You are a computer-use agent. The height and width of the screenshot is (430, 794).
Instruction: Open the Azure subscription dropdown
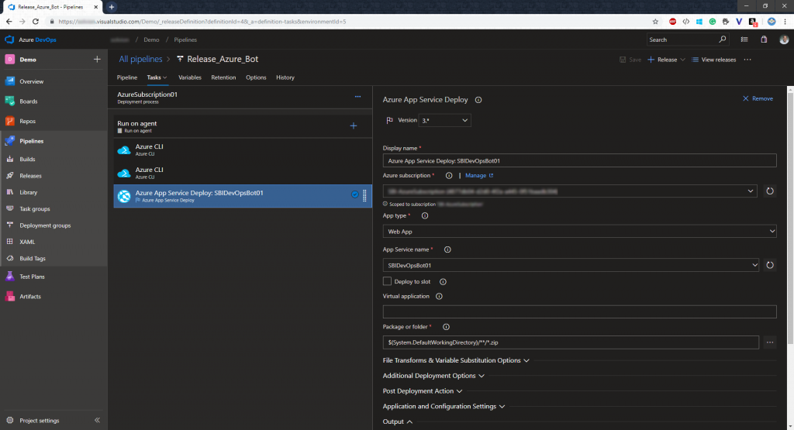(570, 191)
